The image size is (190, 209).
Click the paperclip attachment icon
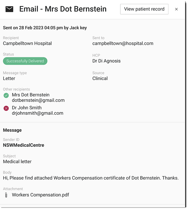coord(6,195)
